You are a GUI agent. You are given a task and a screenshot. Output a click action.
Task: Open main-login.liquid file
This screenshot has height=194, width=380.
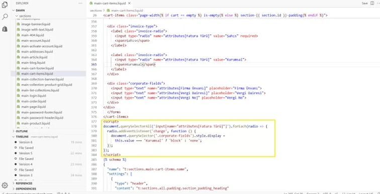tap(34, 96)
